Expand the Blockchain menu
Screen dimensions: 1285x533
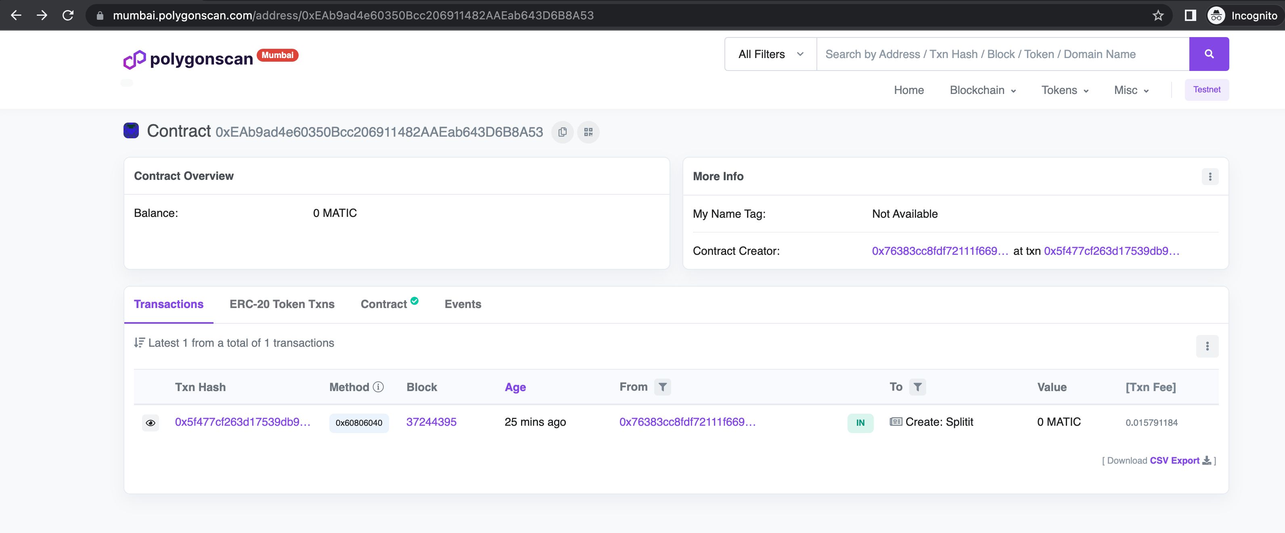[x=983, y=90]
